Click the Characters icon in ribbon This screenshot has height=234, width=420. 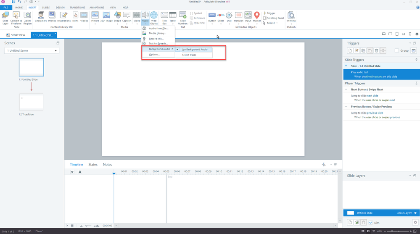[41, 17]
